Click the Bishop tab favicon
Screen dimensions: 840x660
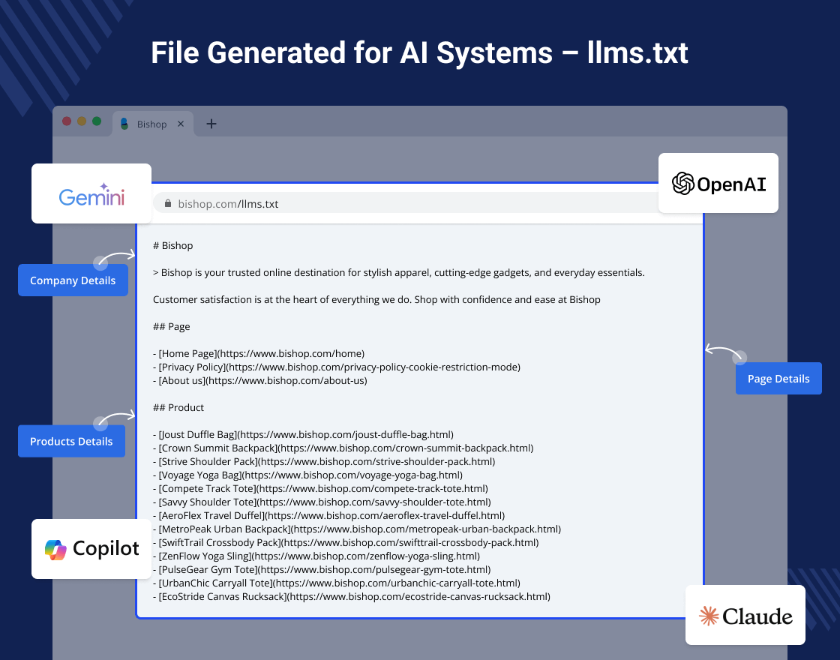[124, 124]
